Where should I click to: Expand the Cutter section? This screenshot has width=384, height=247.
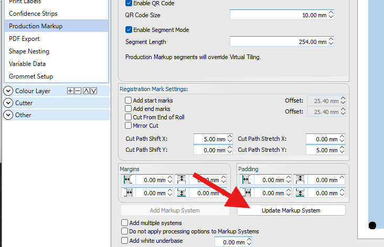click(8, 103)
